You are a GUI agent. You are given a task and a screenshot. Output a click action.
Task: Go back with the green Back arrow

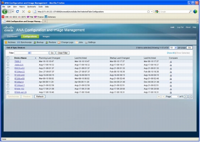(5, 12)
